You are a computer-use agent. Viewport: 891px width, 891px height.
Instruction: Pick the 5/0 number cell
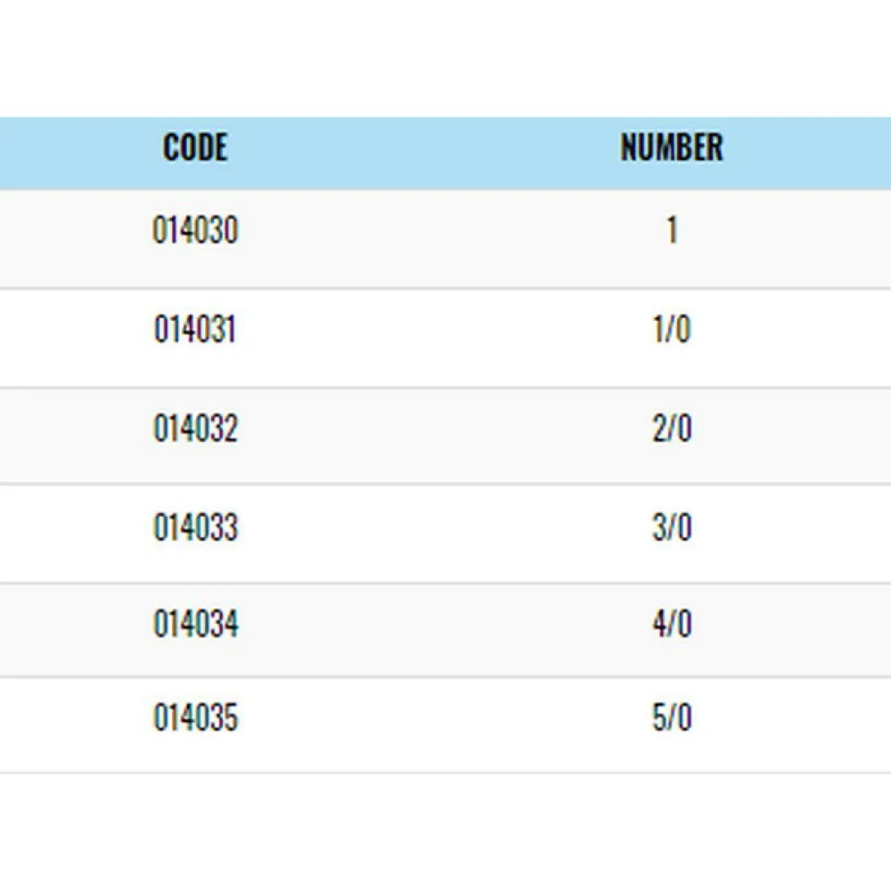[671, 718]
